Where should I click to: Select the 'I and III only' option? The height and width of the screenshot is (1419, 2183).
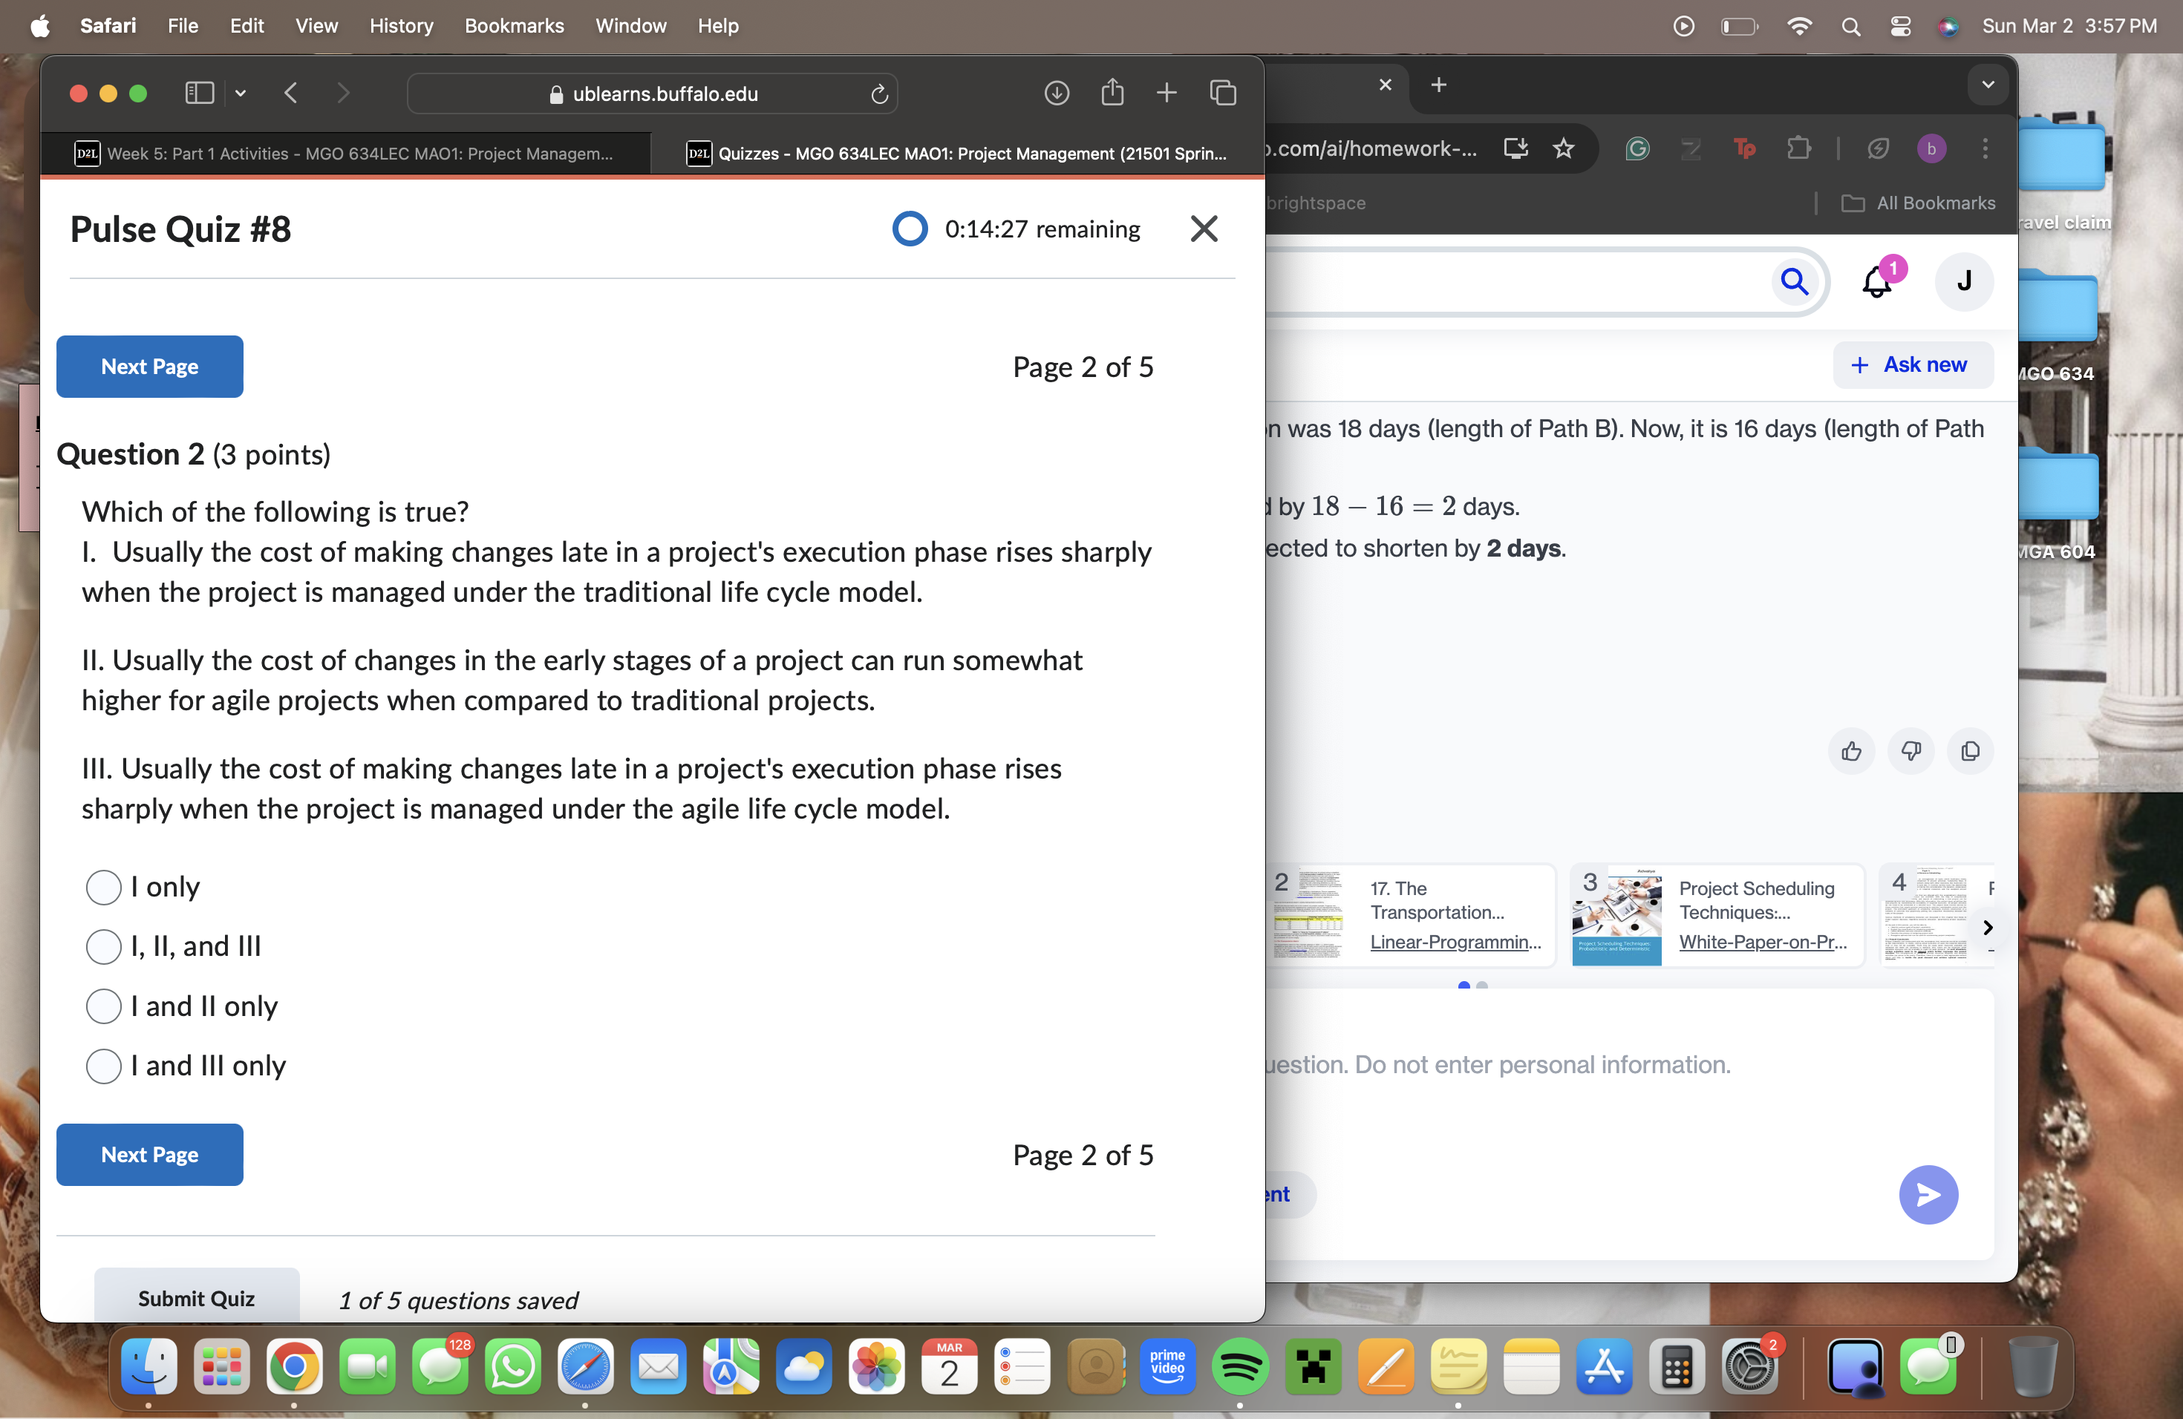[x=104, y=1066]
